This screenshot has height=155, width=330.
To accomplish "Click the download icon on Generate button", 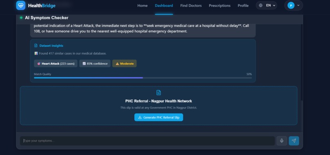I will tap(140, 117).
